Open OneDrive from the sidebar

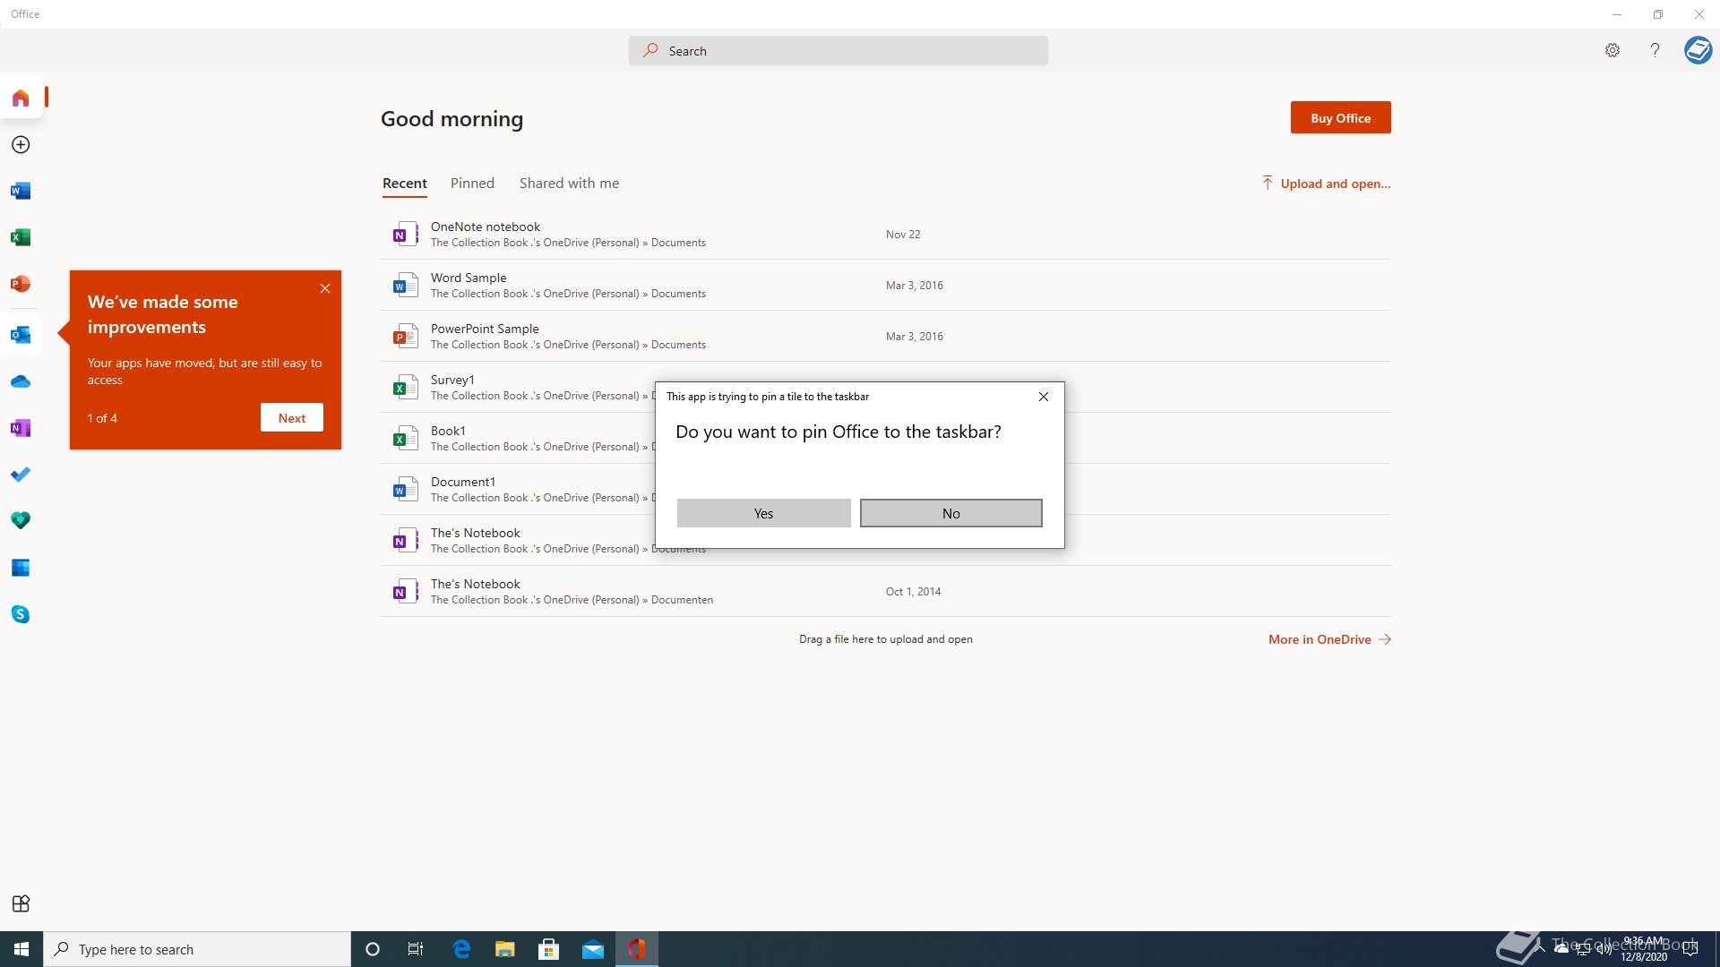pos(21,381)
